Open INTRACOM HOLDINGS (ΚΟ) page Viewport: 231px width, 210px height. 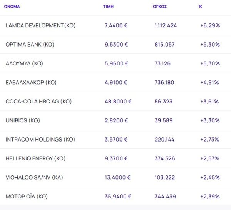[40, 139]
